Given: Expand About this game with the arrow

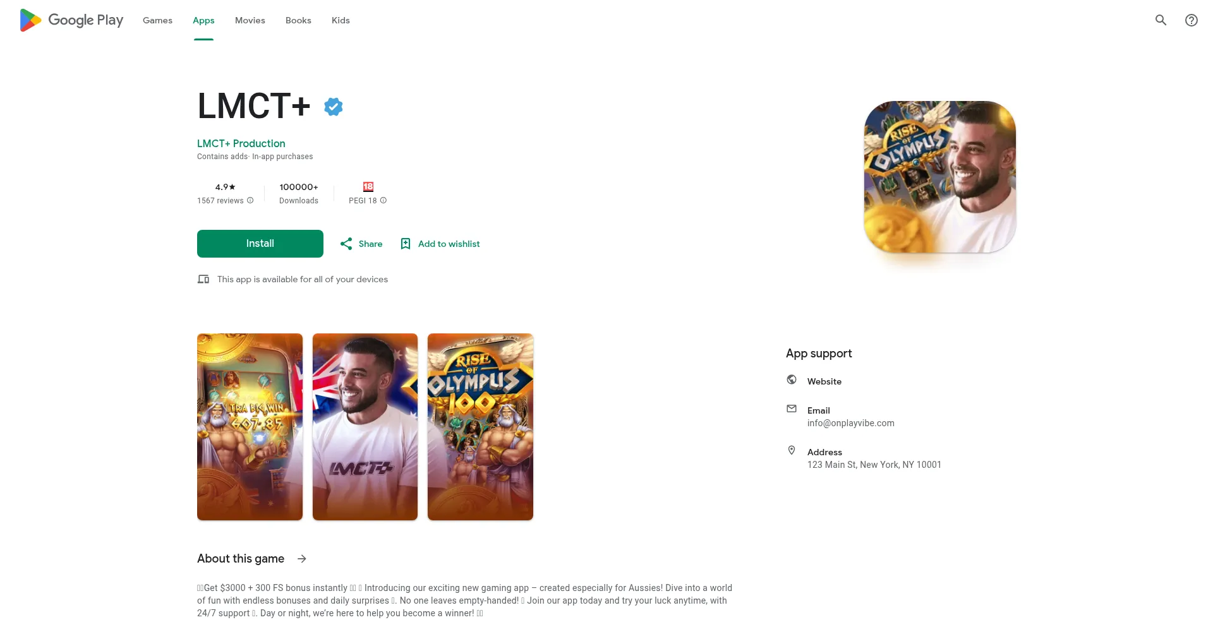Looking at the screenshot, I should [302, 559].
